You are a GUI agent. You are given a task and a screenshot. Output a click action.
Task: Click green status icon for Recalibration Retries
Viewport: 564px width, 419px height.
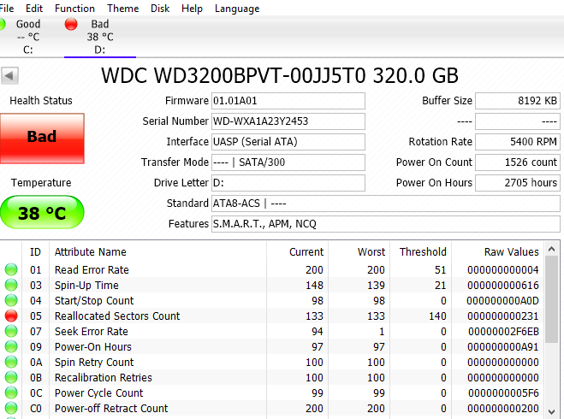point(11,378)
